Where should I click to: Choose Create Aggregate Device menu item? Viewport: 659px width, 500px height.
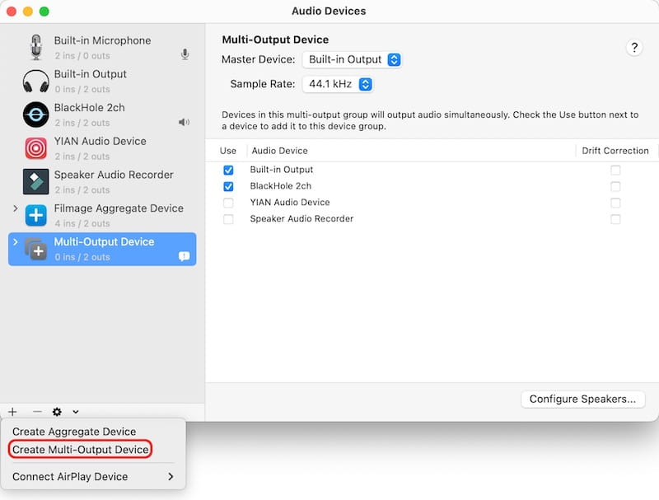pos(74,432)
